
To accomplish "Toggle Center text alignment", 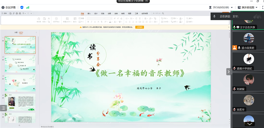I will (130, 22).
